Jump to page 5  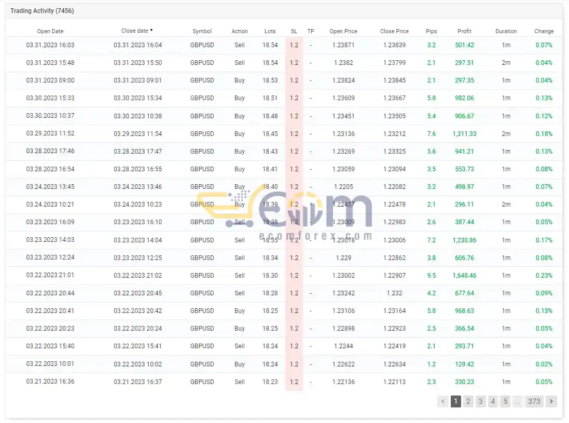(x=505, y=401)
